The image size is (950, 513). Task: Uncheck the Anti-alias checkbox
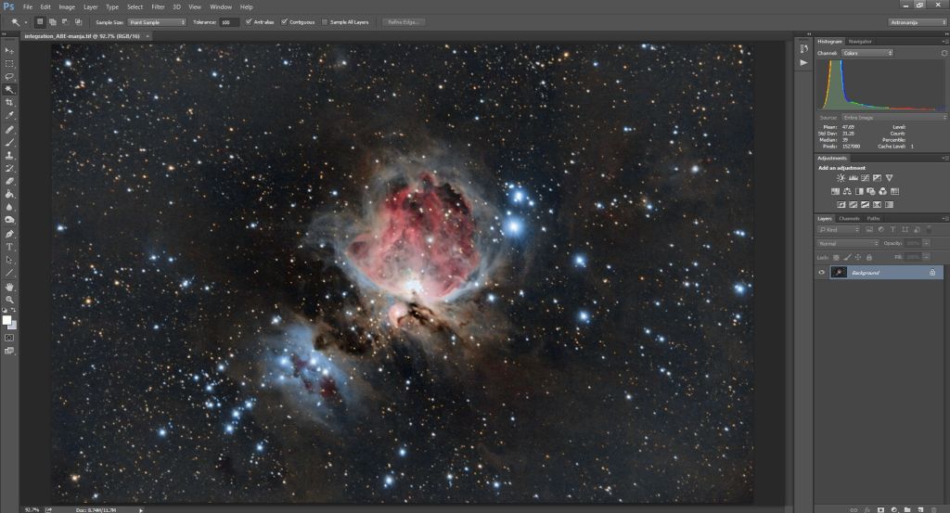247,21
